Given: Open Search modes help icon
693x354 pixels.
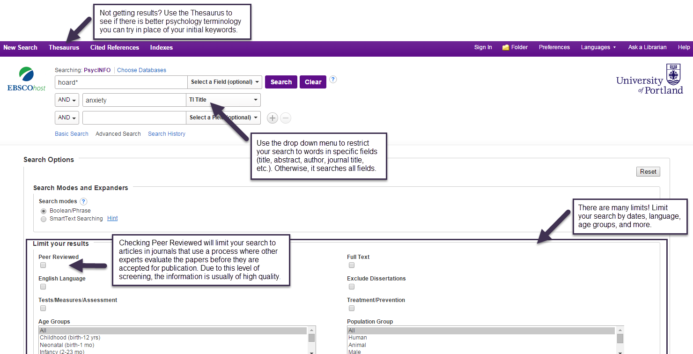Looking at the screenshot, I should click(x=83, y=201).
